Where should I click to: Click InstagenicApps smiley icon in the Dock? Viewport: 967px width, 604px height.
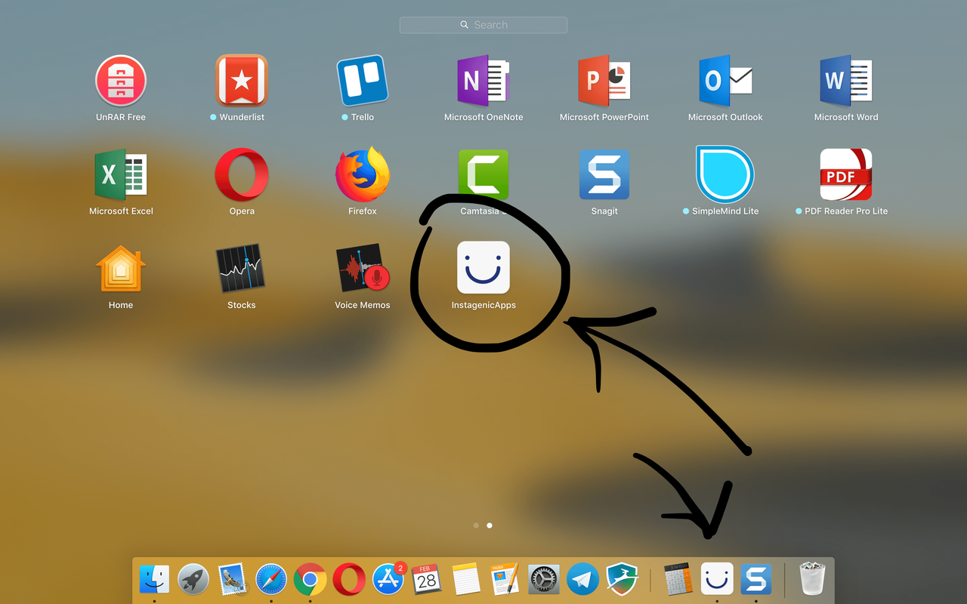coord(717,578)
